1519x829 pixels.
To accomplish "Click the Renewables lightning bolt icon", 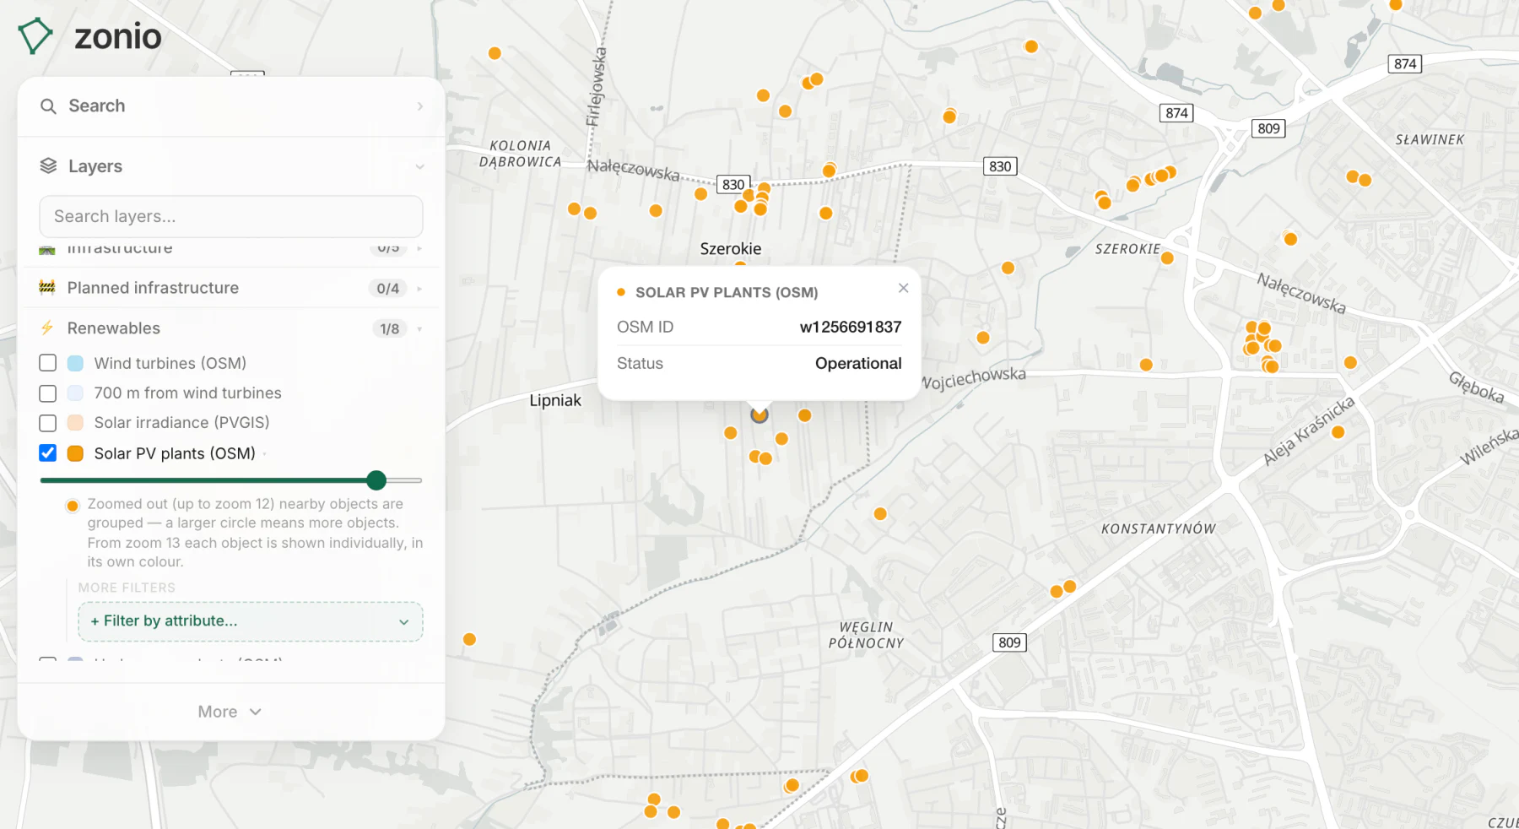I will coord(47,328).
